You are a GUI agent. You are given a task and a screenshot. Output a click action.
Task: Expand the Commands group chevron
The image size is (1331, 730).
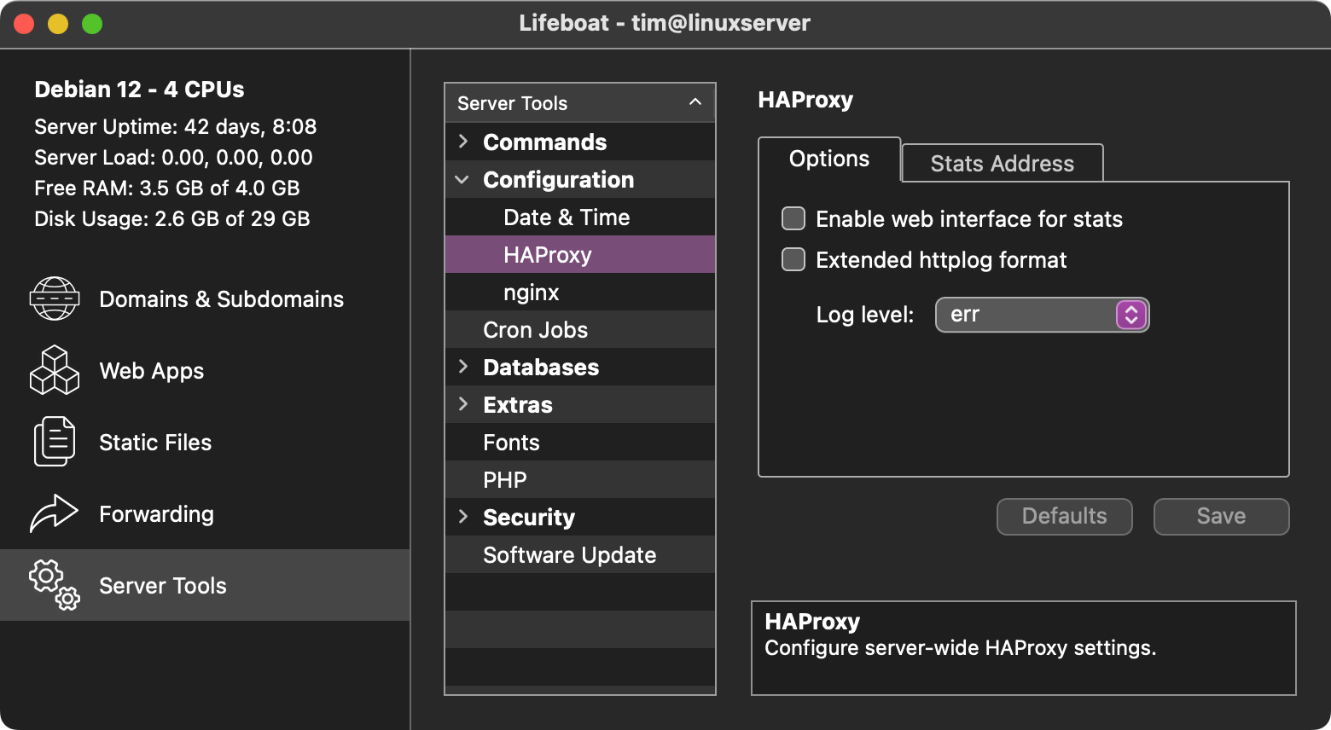tap(463, 142)
